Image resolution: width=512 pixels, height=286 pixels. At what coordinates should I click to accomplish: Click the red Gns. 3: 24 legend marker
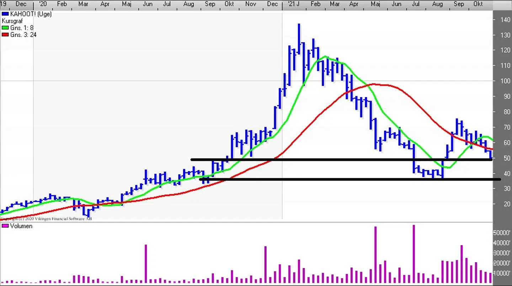pos(5,35)
